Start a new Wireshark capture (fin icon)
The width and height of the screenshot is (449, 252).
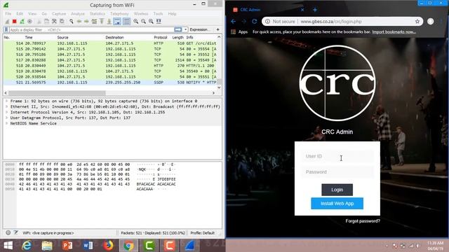(7, 22)
